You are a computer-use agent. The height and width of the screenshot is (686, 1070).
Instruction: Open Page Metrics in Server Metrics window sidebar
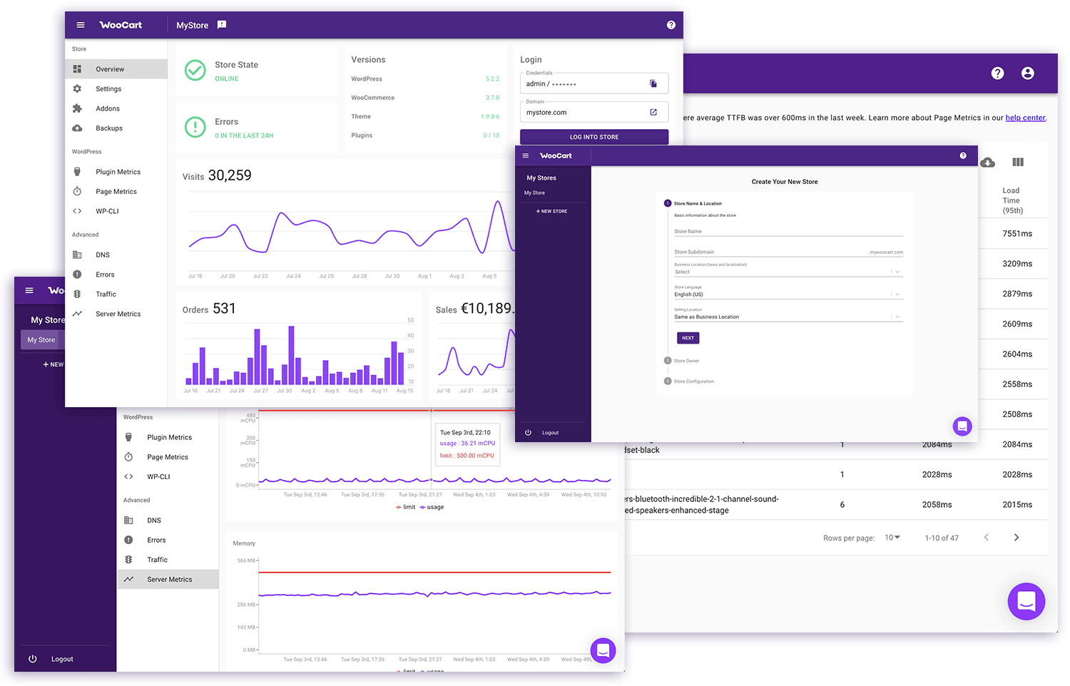tap(168, 457)
